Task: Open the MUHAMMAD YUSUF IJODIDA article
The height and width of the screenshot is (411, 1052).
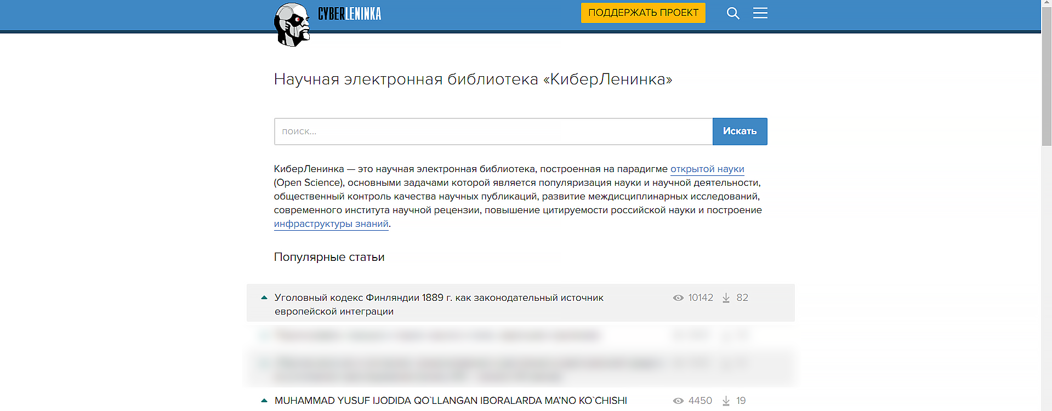Action: pyautogui.click(x=451, y=401)
